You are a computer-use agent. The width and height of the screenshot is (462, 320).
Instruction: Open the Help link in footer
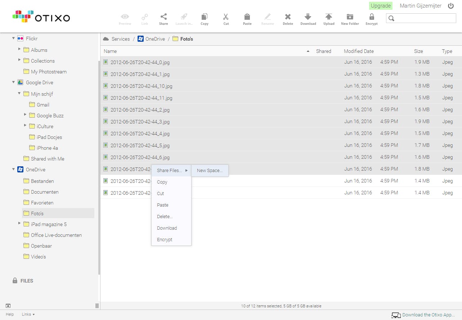pyautogui.click(x=10, y=314)
